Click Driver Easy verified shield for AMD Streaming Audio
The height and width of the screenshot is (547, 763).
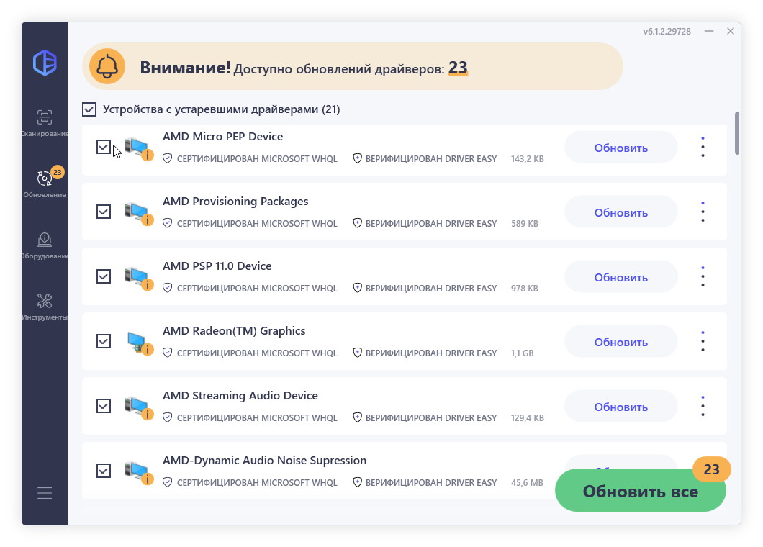[357, 417]
